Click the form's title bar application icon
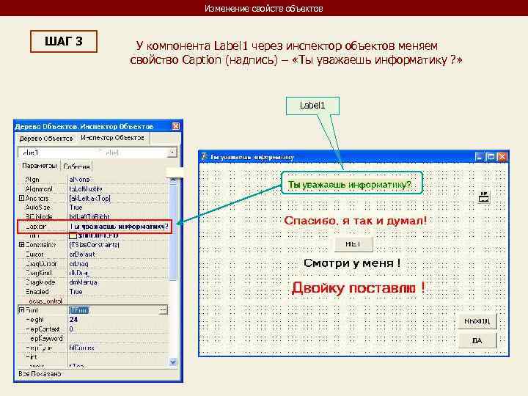 (x=204, y=157)
